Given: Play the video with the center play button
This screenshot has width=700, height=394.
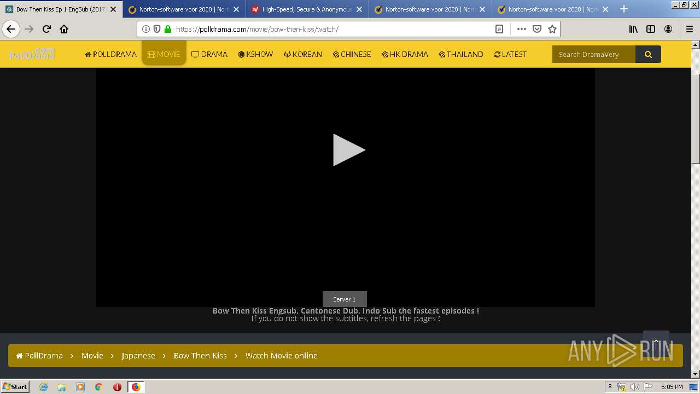Looking at the screenshot, I should coord(348,150).
